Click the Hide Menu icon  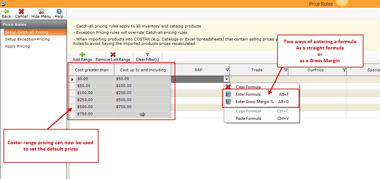click(41, 11)
